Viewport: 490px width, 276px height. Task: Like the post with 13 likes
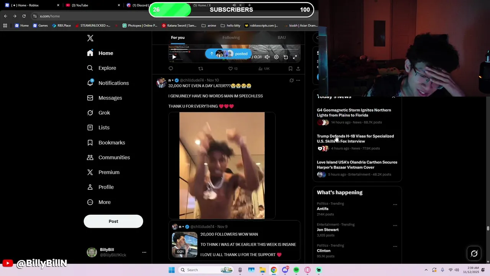point(233,69)
